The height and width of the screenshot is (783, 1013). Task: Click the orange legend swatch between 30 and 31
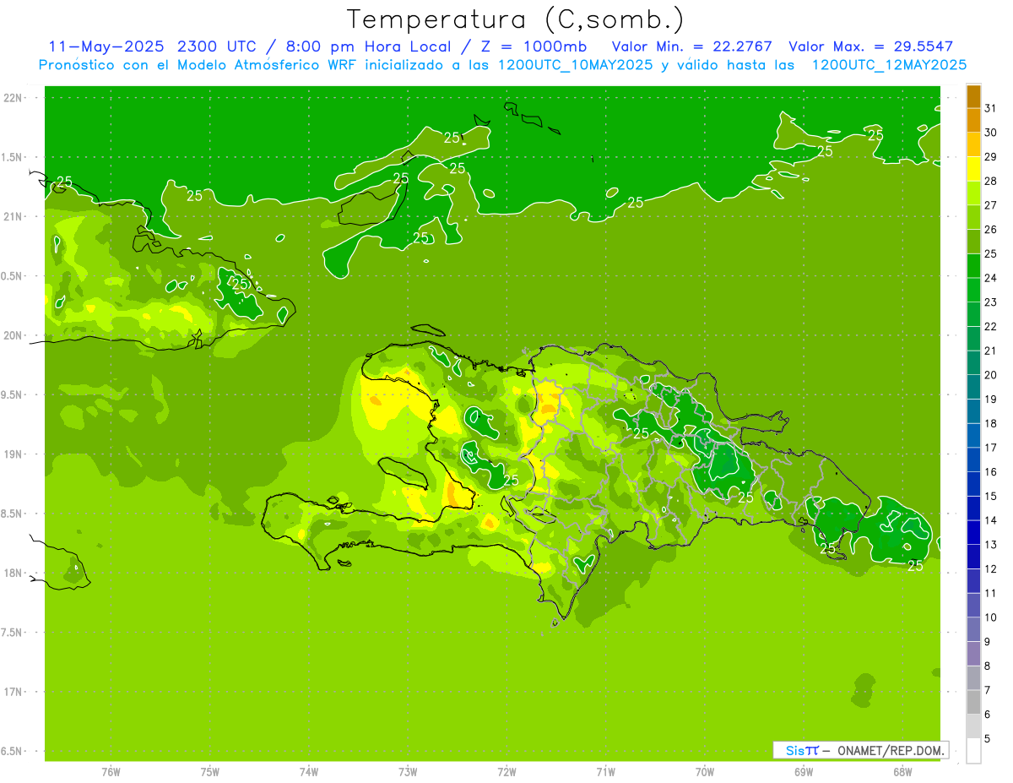coord(973,120)
